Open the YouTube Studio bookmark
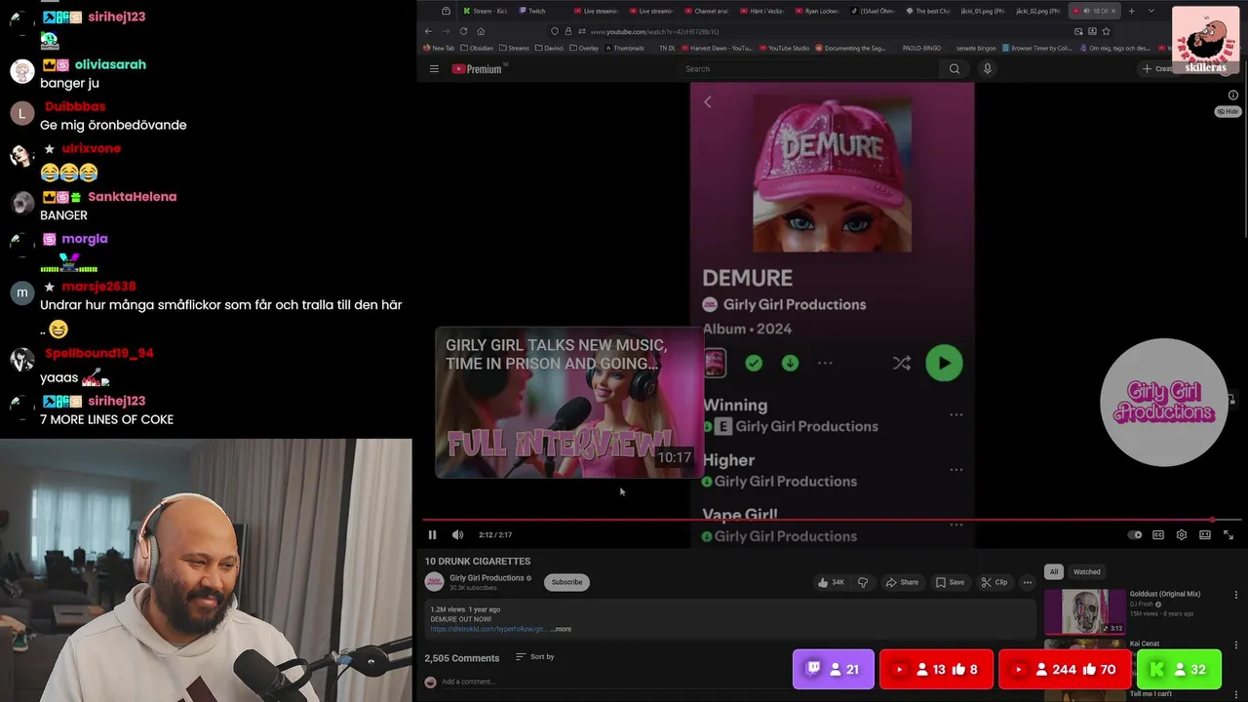Image resolution: width=1248 pixels, height=702 pixels. tap(784, 48)
